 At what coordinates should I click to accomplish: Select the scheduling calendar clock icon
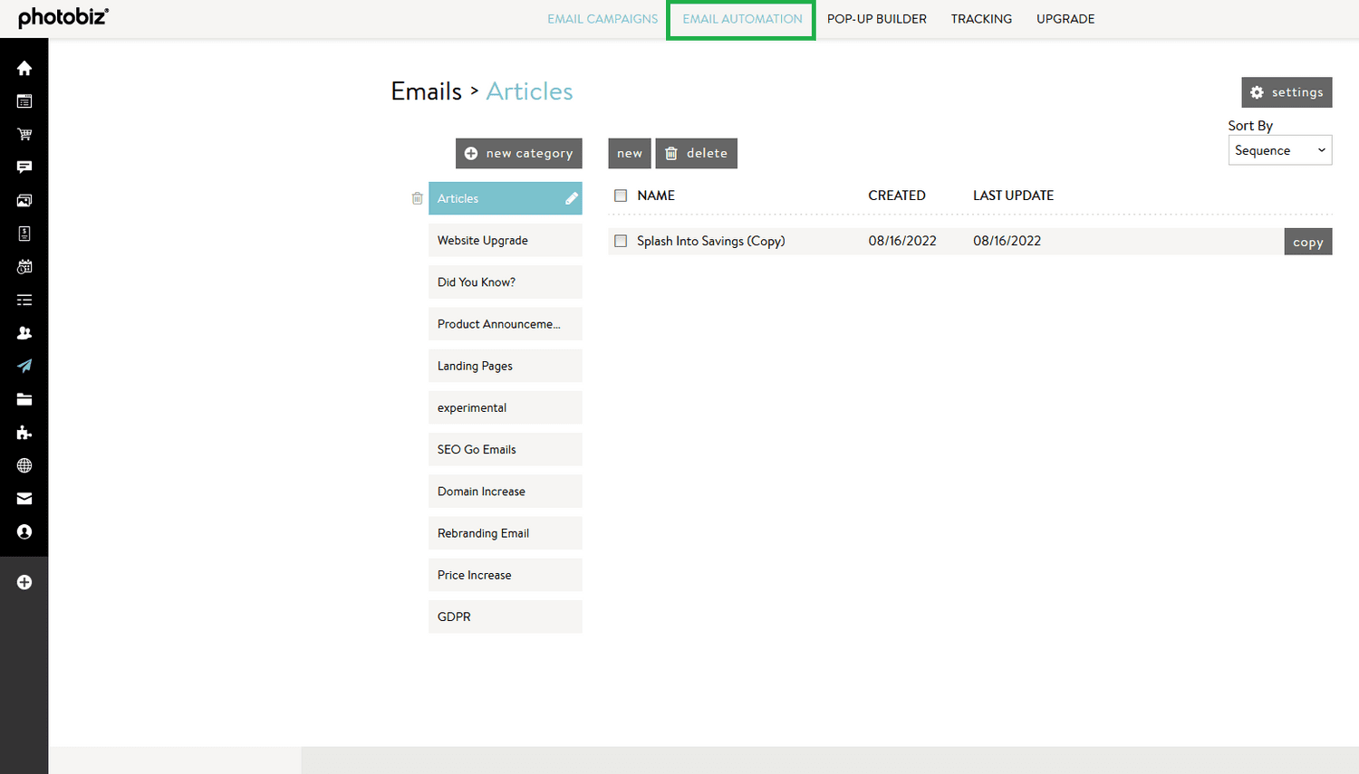pyautogui.click(x=24, y=266)
